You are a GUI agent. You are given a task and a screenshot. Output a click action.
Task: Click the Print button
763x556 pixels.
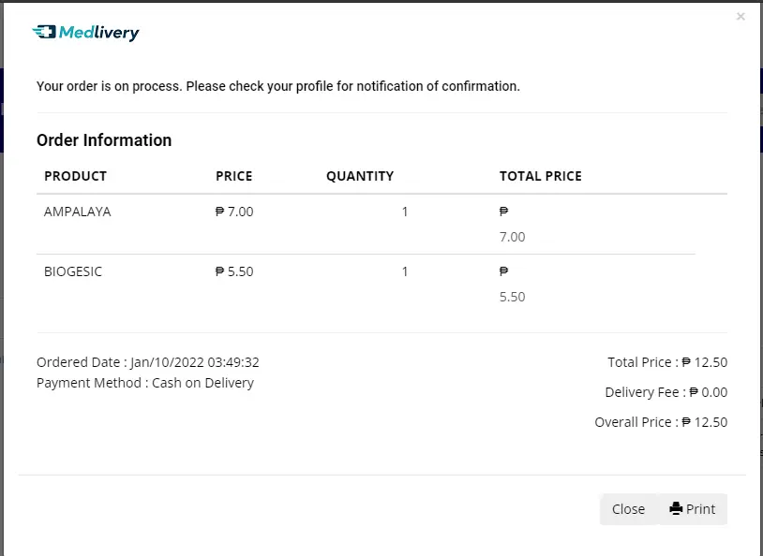[693, 509]
